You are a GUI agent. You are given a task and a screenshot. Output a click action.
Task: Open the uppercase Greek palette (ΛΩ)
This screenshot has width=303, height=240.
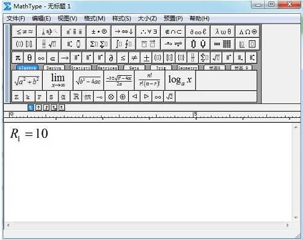[248, 31]
